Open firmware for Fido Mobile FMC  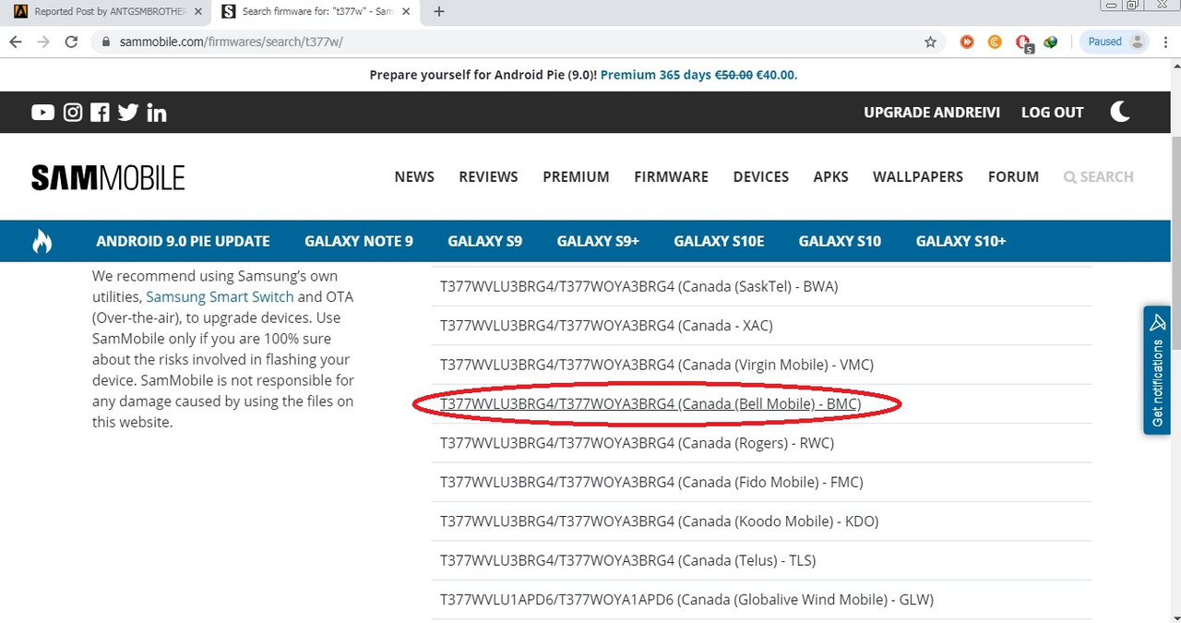pyautogui.click(x=651, y=482)
